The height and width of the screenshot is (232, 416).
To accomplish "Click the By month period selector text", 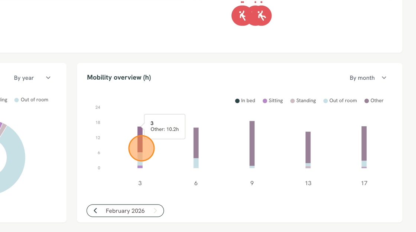I will 362,78.
